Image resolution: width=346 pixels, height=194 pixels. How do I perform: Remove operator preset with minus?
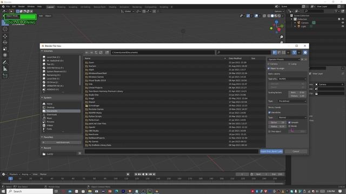coord(305,59)
